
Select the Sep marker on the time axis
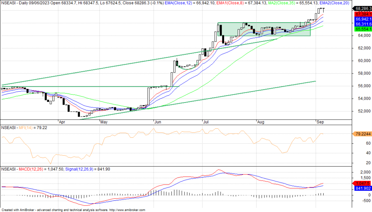(x=319, y=123)
